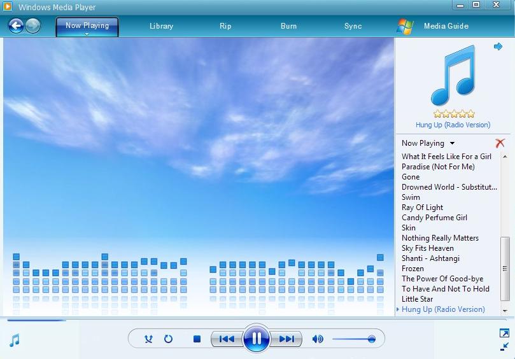This screenshot has height=359, width=515.
Task: Switch to compact mode
Action: click(504, 346)
